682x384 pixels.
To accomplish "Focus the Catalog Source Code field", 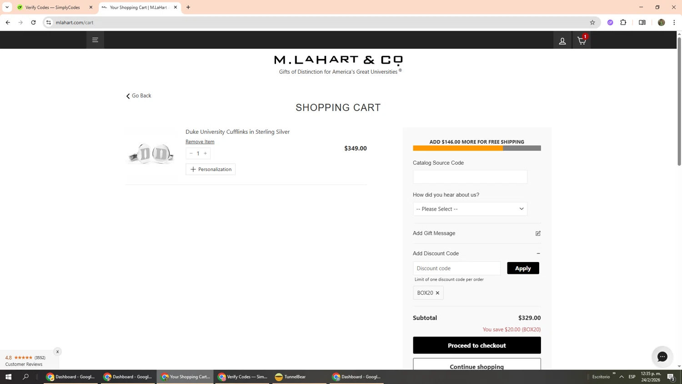I will [x=470, y=177].
